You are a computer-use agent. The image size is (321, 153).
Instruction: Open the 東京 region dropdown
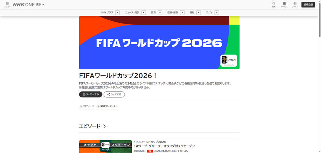[x=40, y=4]
